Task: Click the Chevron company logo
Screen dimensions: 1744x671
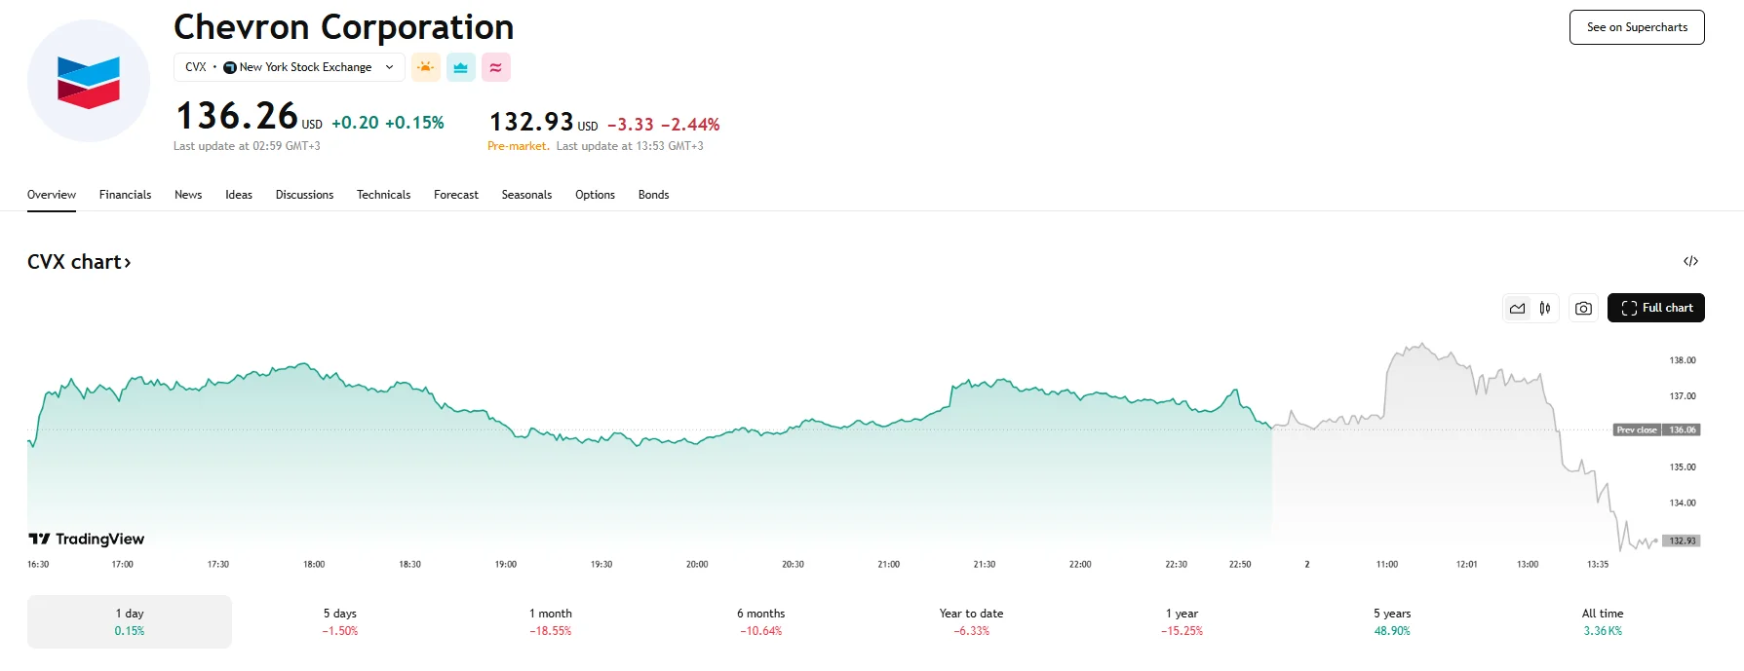Action: (x=89, y=81)
